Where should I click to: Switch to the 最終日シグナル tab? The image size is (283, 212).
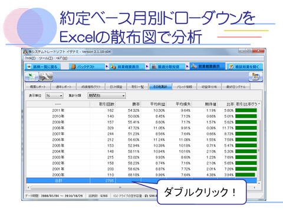coord(236,87)
